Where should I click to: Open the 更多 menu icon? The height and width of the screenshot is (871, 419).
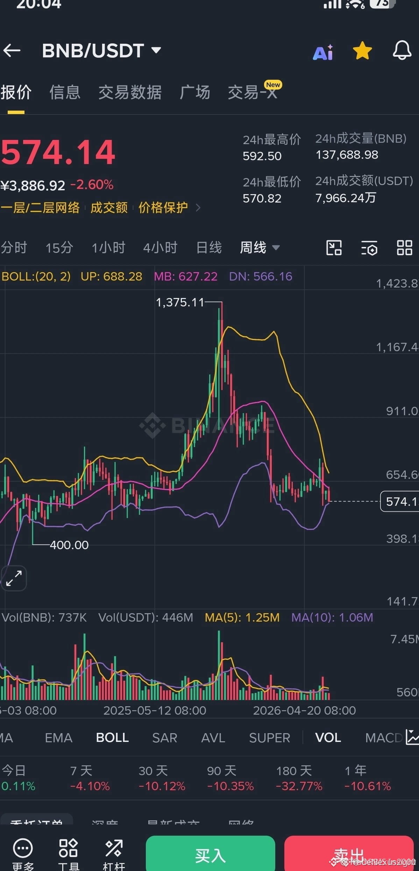tap(23, 854)
